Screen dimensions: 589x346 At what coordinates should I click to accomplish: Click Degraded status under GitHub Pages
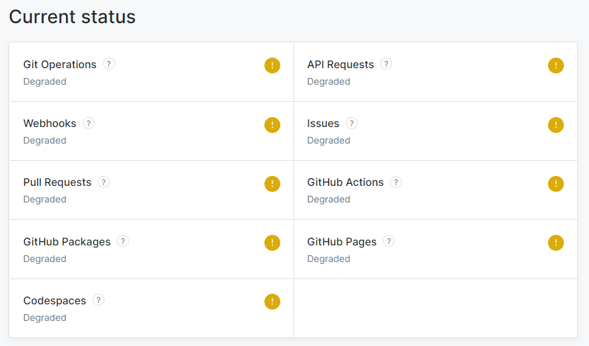coord(329,259)
